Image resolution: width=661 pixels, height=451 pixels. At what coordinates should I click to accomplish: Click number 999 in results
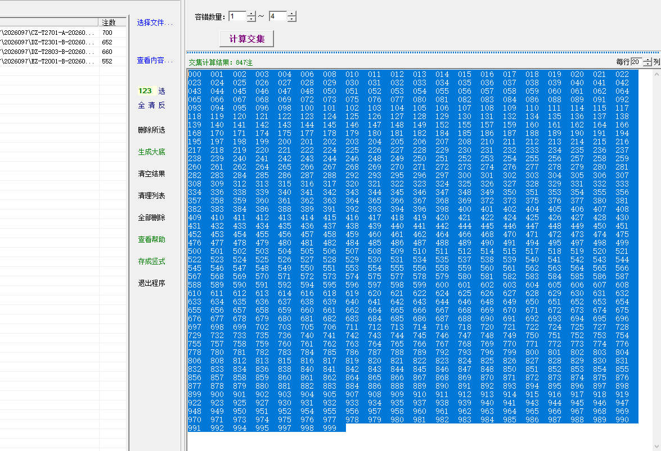click(330, 428)
